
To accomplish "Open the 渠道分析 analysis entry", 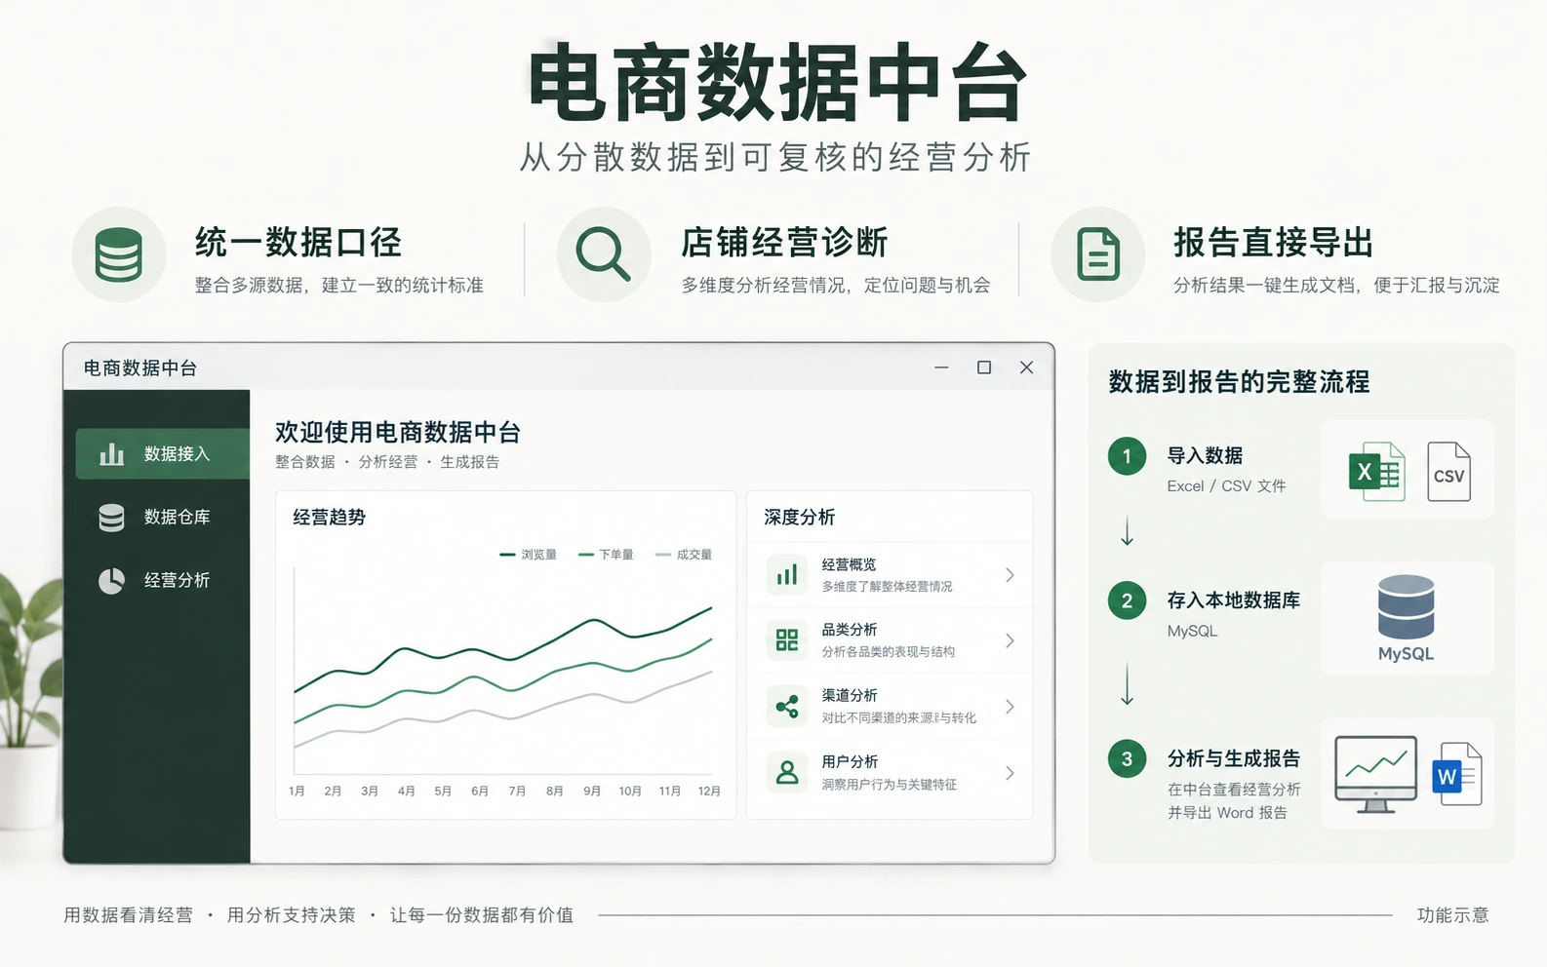I will tap(890, 707).
